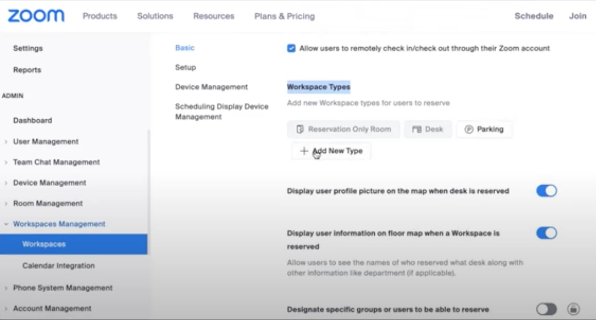Select Reservation Only Room type

click(344, 129)
